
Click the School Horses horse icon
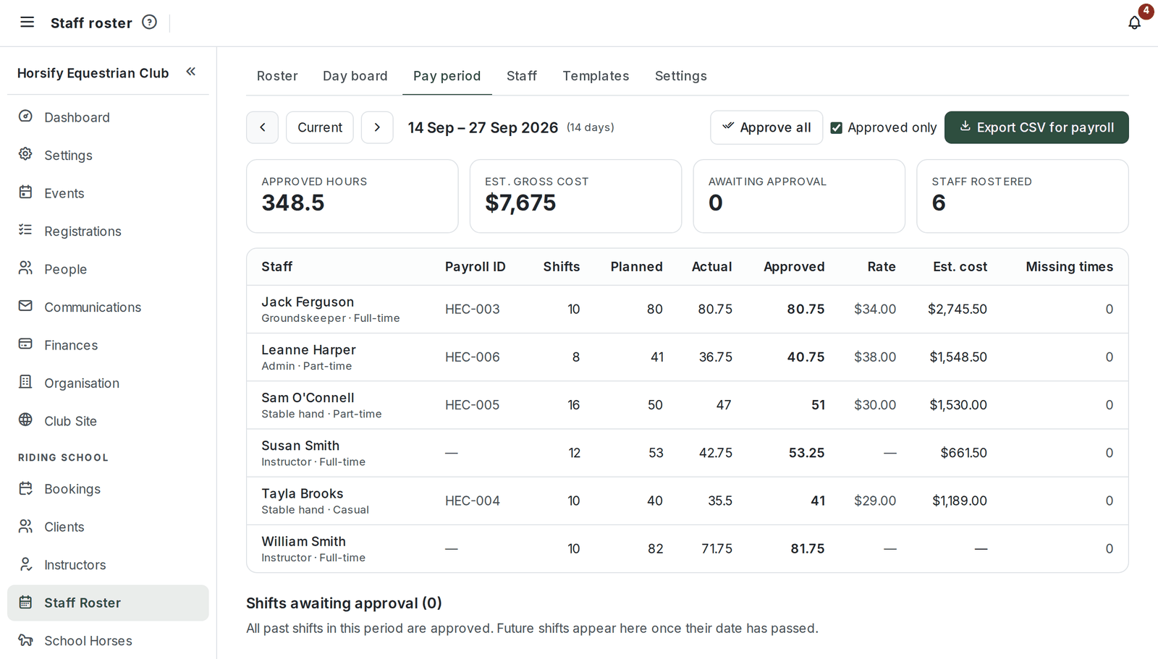(25, 640)
